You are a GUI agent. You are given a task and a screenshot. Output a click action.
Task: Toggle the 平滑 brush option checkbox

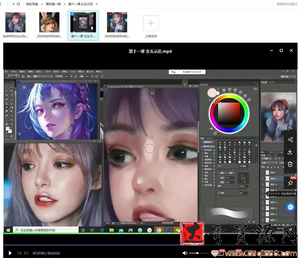[x=203, y=182]
